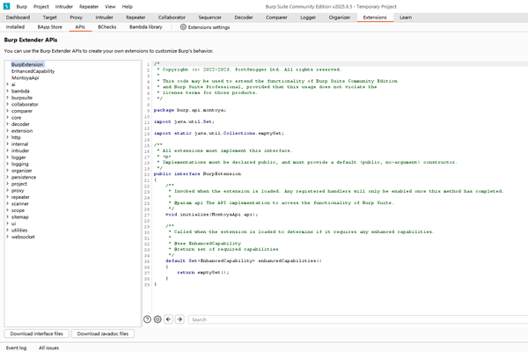The width and height of the screenshot is (528, 352).
Task: Expand the decoder package node
Action: pyautogui.click(x=7, y=124)
